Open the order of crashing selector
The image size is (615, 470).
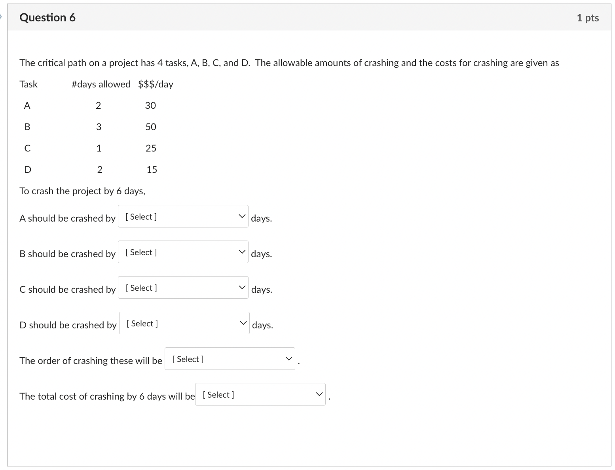230,358
